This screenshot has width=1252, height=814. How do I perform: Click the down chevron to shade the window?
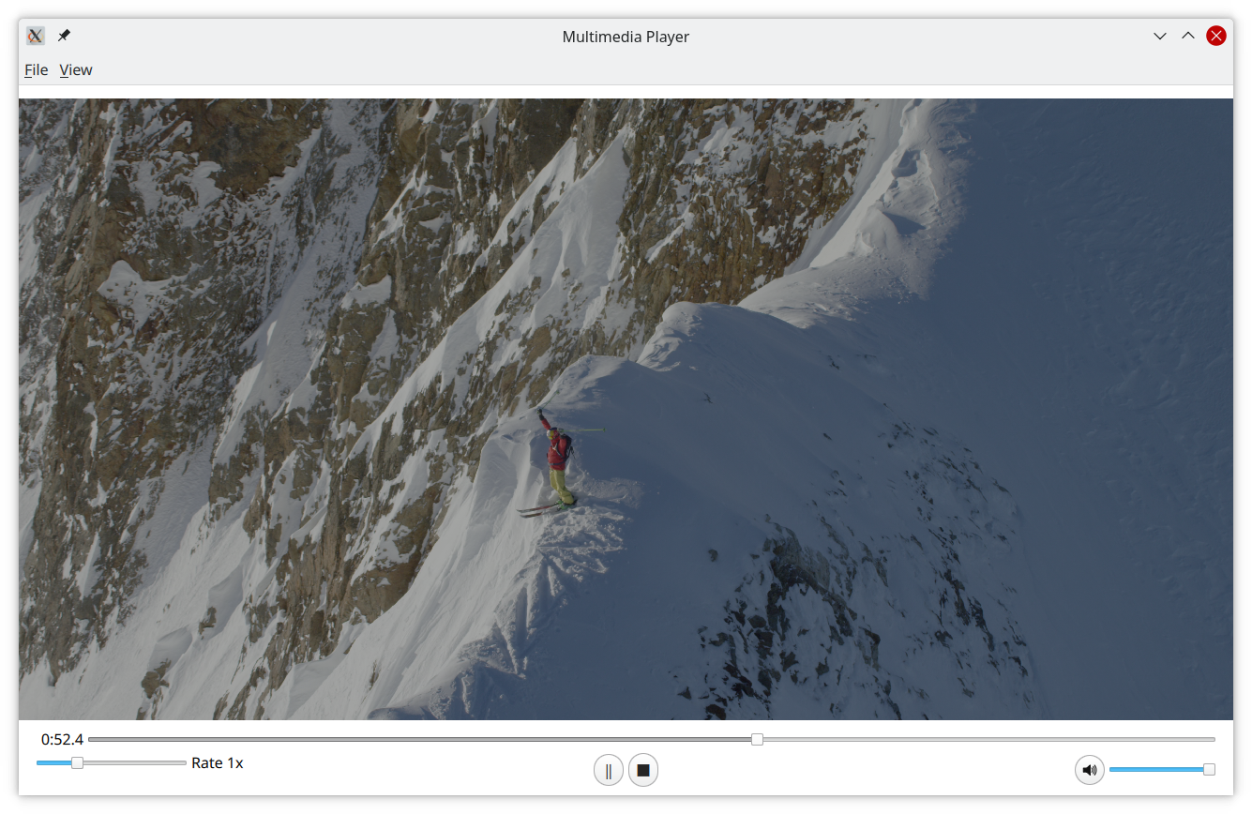[x=1160, y=36]
